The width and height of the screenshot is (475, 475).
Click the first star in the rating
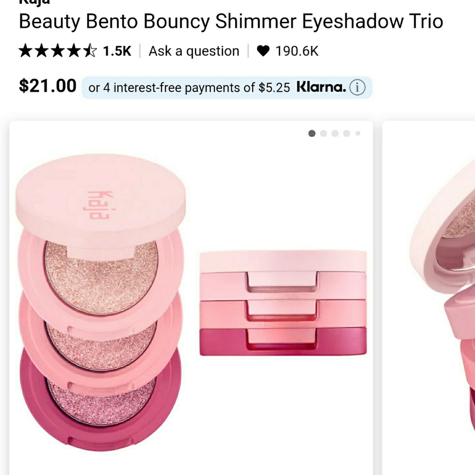[x=25, y=51]
